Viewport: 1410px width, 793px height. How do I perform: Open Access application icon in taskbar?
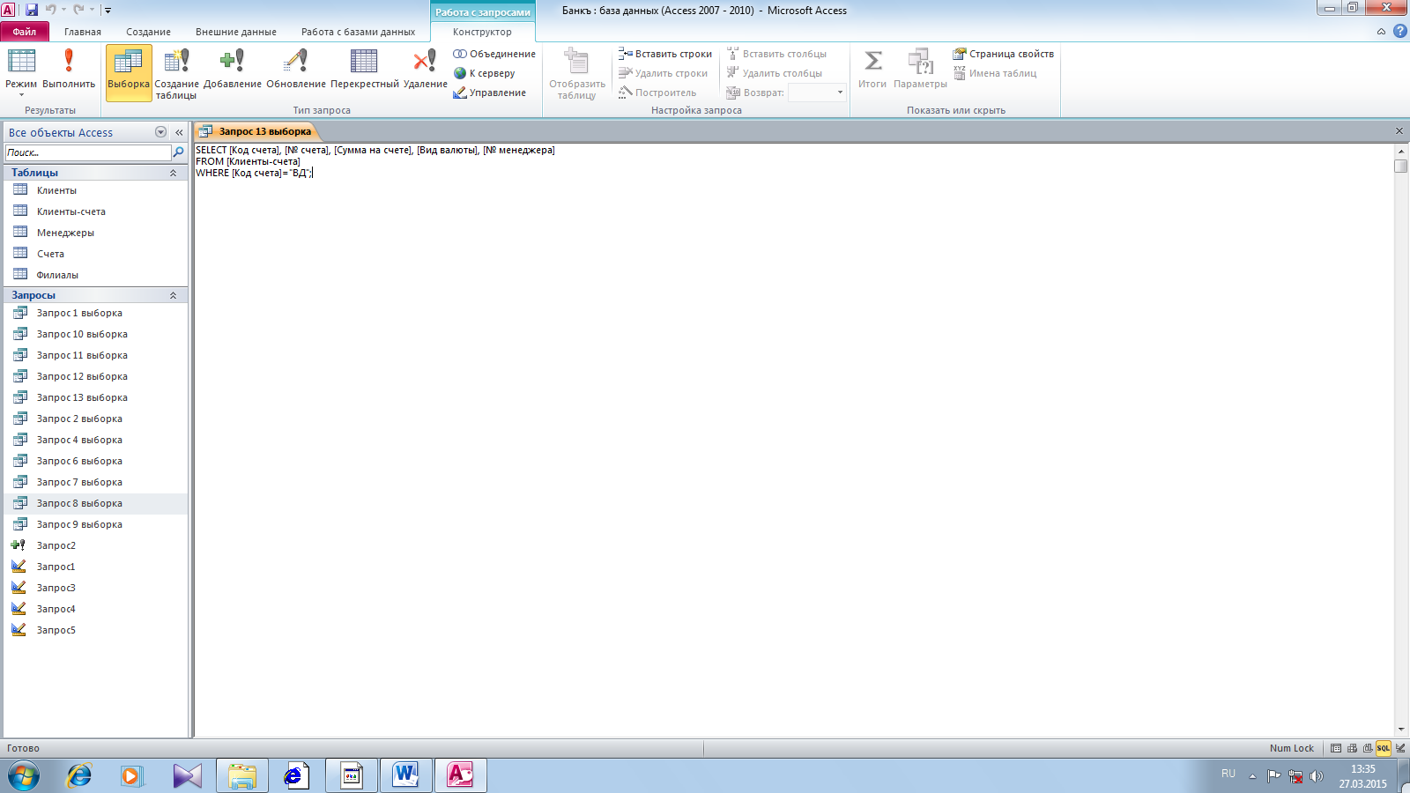click(x=460, y=775)
